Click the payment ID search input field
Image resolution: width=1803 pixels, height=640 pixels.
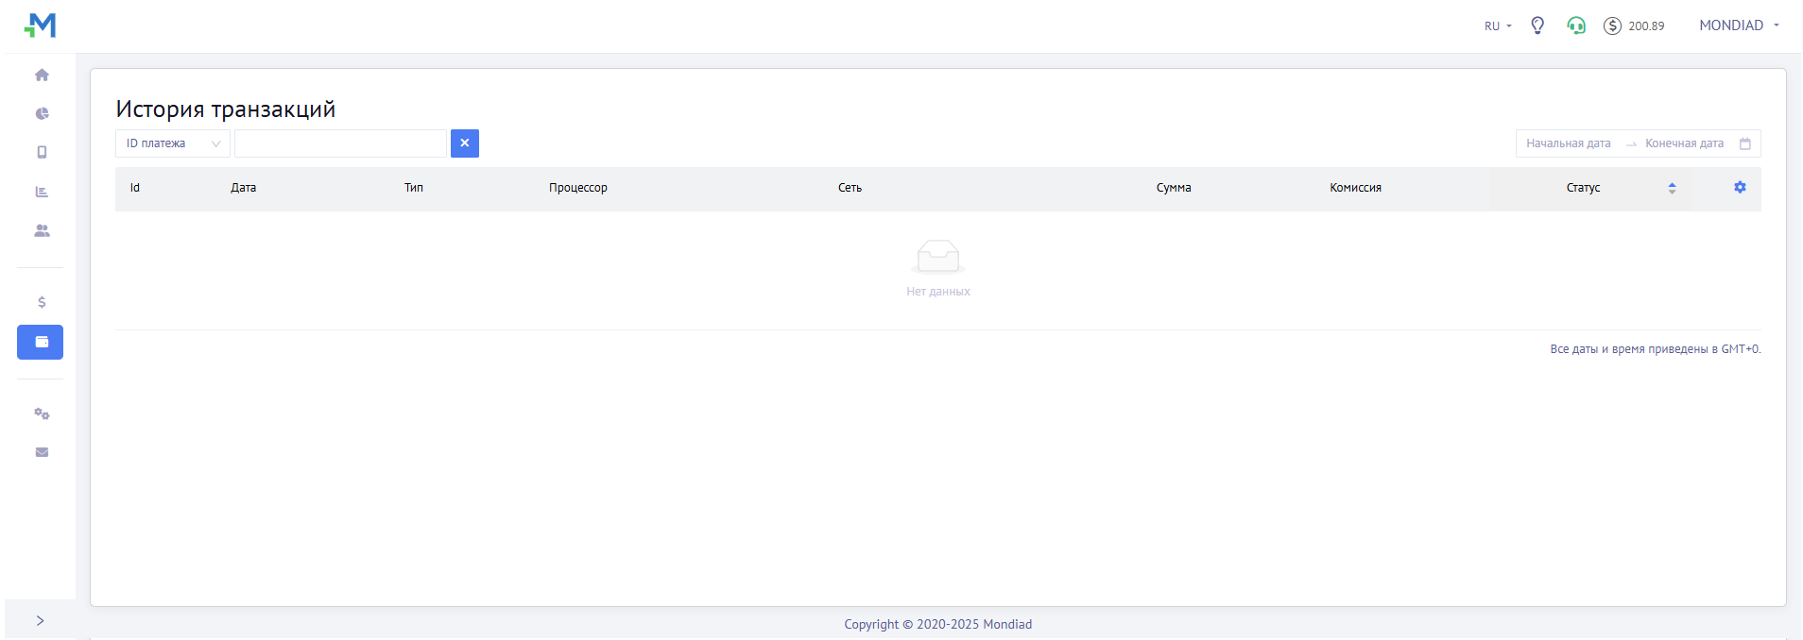[340, 143]
